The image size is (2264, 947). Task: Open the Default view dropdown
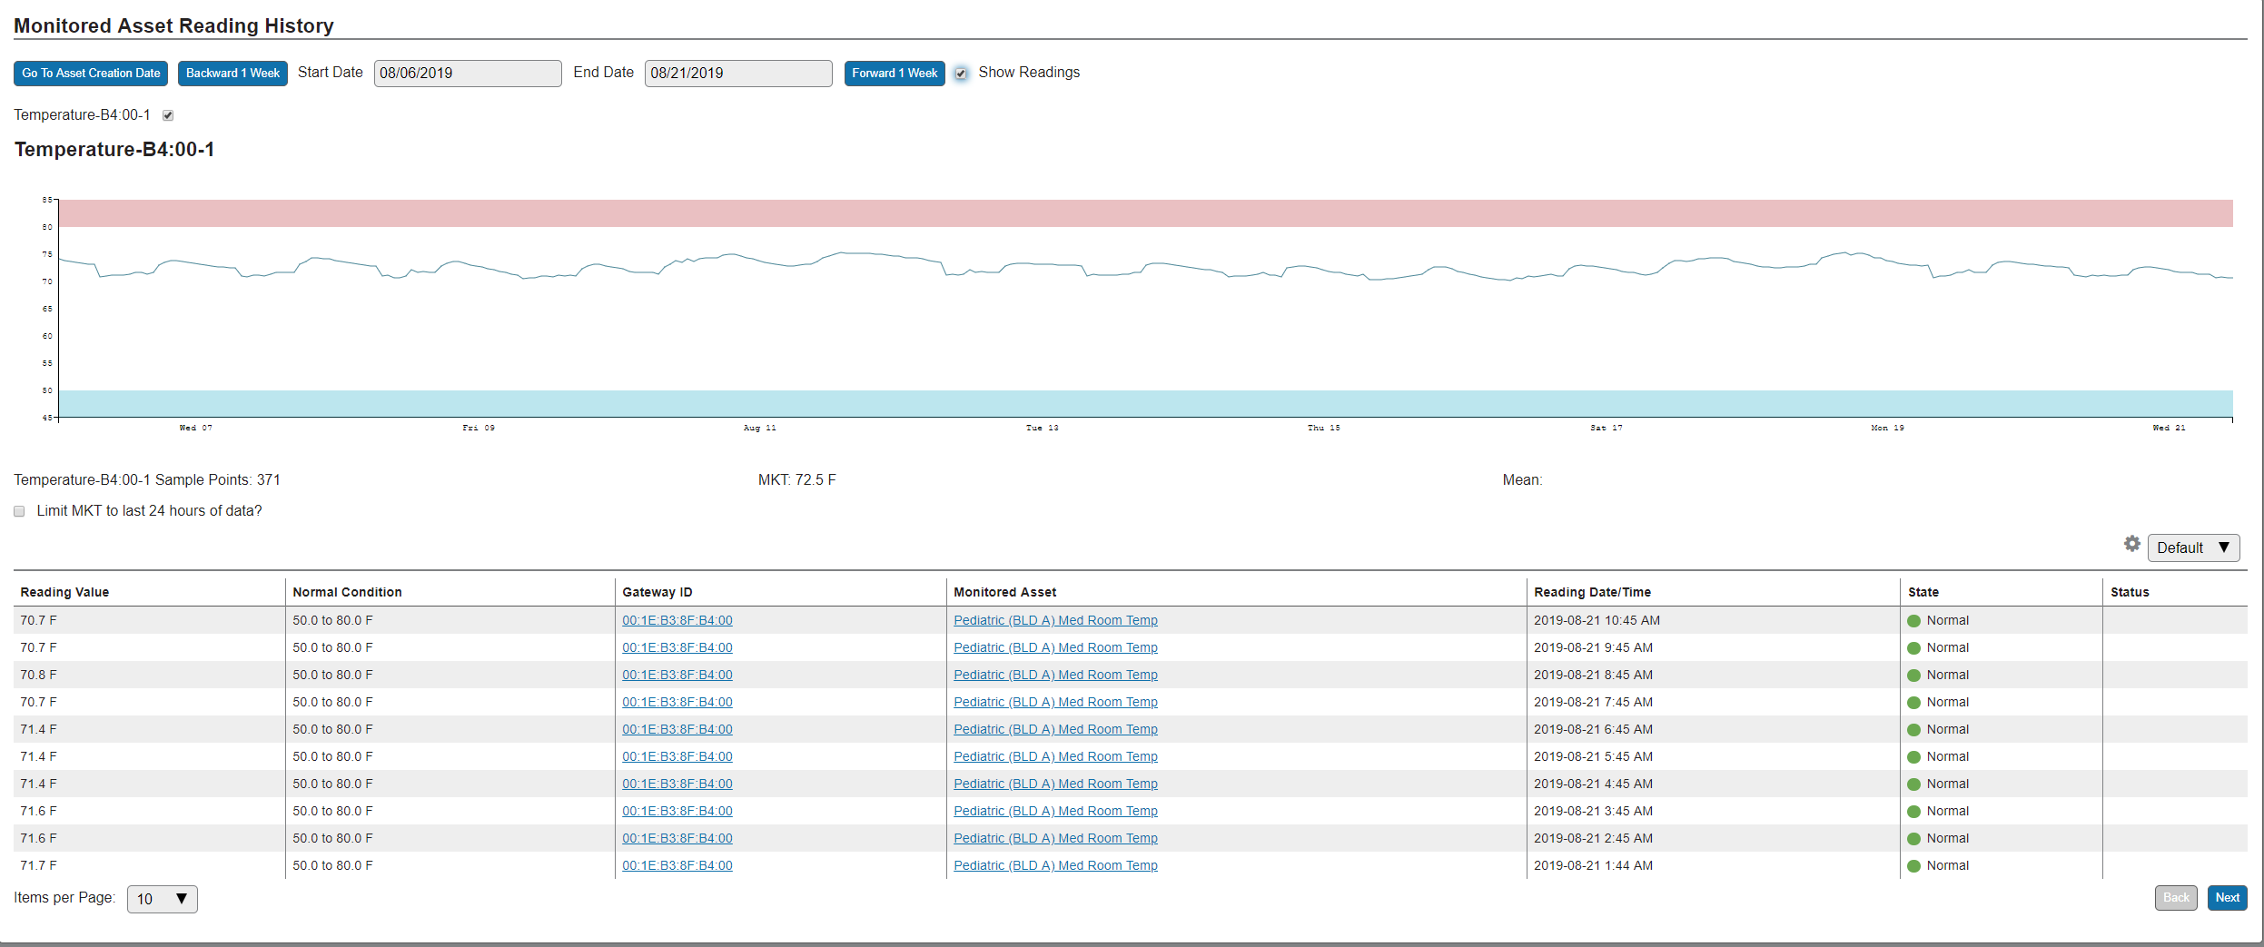[x=2193, y=547]
